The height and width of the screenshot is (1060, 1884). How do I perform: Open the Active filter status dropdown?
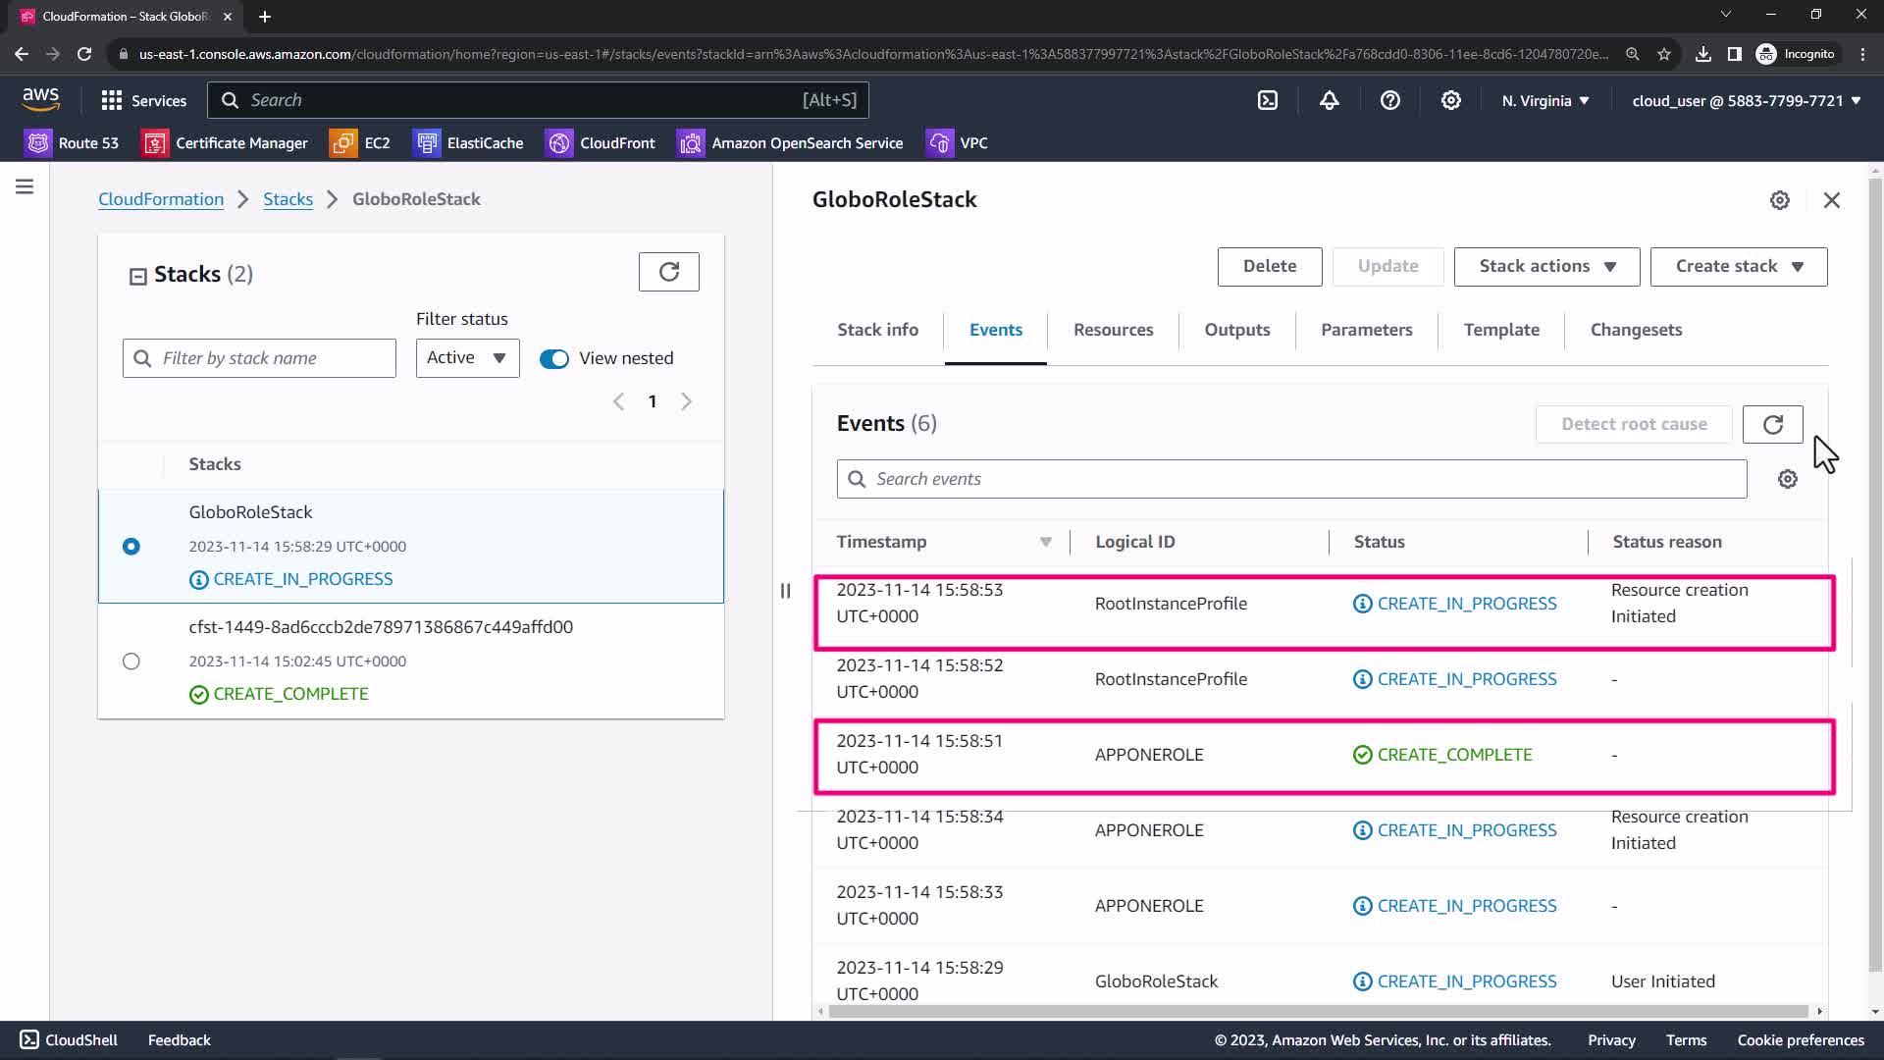pos(467,358)
